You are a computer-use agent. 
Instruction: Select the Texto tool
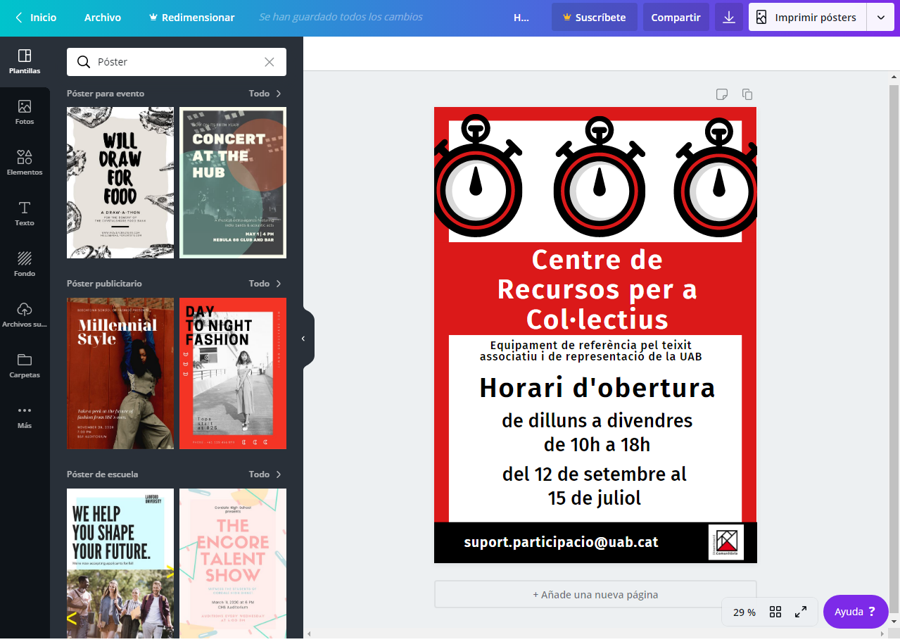click(x=25, y=213)
